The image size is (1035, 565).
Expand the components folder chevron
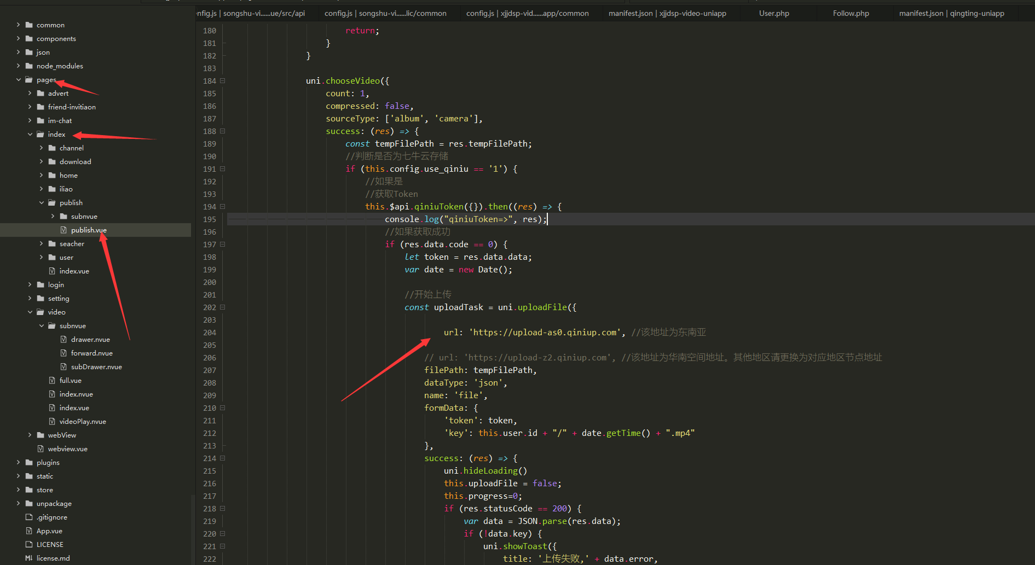click(18, 38)
